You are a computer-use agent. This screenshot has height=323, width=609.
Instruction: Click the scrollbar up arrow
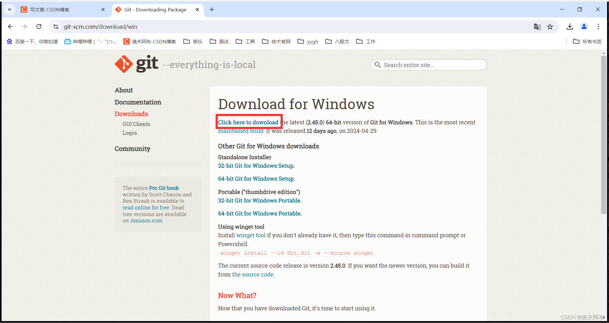pos(604,53)
